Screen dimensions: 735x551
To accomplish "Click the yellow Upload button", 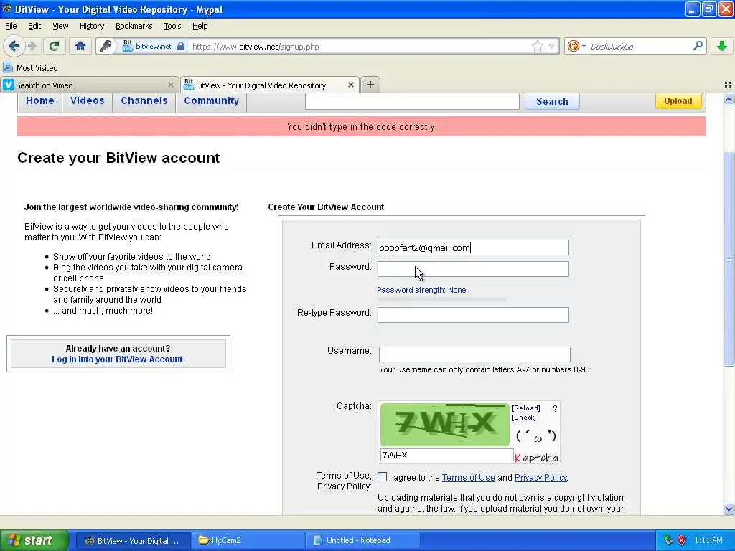I will point(678,100).
